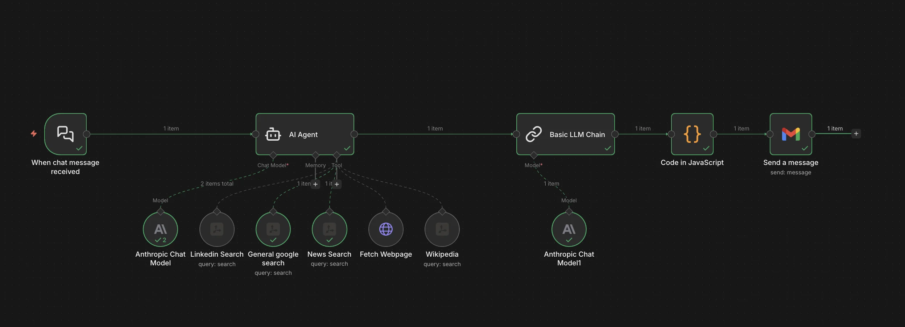
Task: Open the AI Agent node
Action: (305, 134)
